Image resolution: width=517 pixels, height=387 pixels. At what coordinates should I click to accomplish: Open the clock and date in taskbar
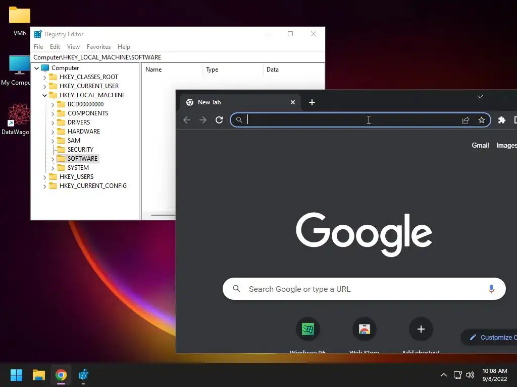point(495,375)
